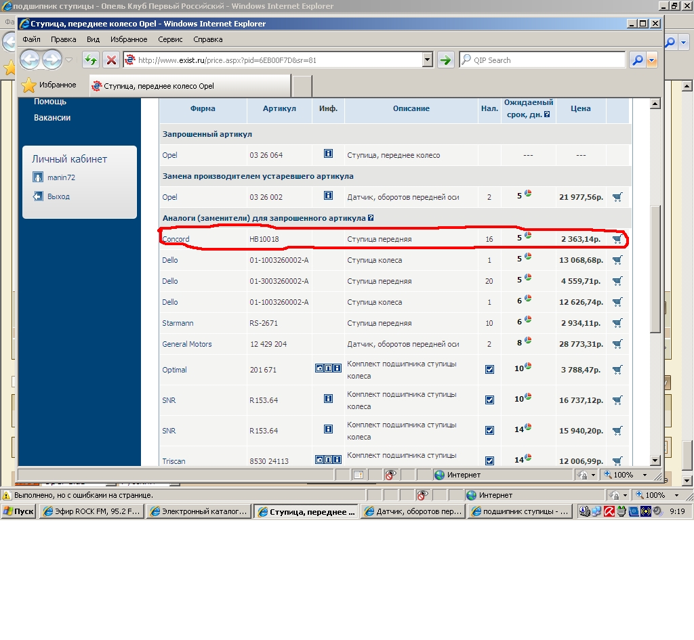Click the delivery statistics icon for Concord row
The height and width of the screenshot is (640, 694).
pos(528,235)
